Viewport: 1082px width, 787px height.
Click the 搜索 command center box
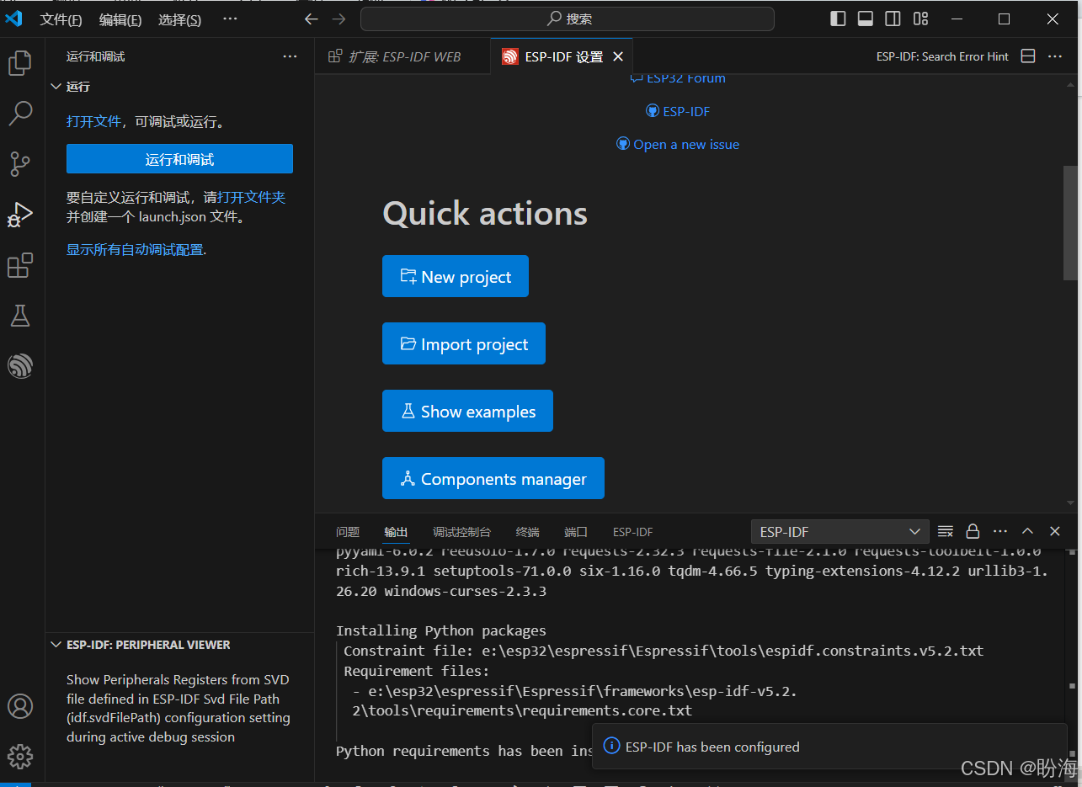coord(568,19)
